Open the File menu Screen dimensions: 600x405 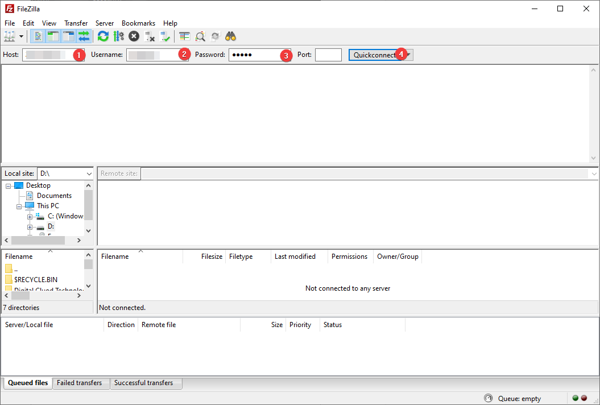coord(10,23)
